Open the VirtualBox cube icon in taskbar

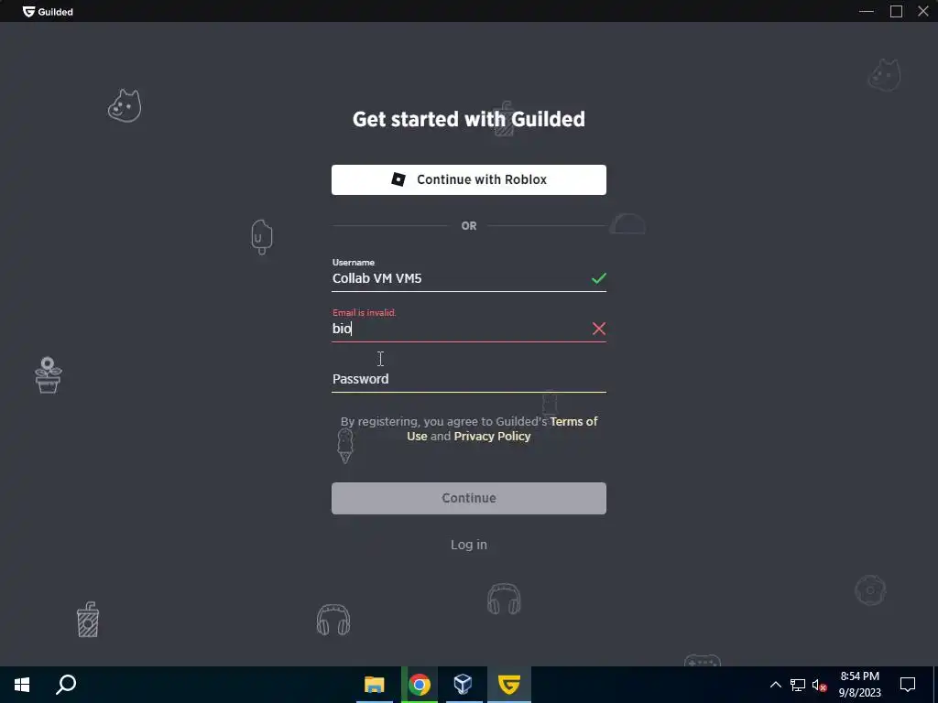(463, 685)
